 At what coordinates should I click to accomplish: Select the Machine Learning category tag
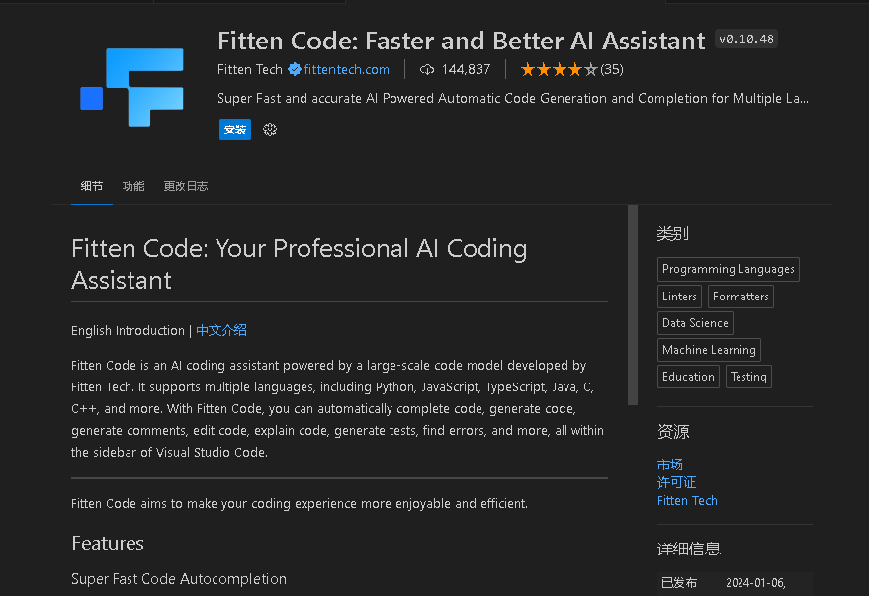click(x=709, y=350)
